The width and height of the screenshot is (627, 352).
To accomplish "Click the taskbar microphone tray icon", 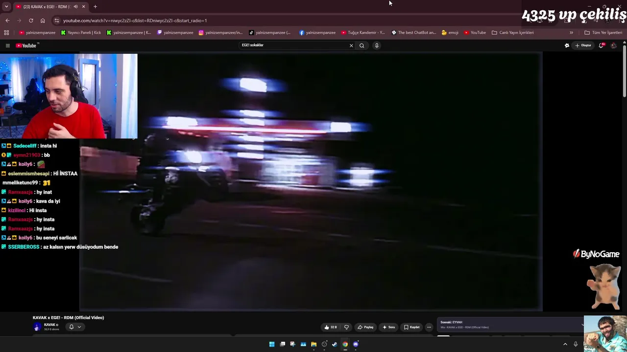I will (x=576, y=344).
